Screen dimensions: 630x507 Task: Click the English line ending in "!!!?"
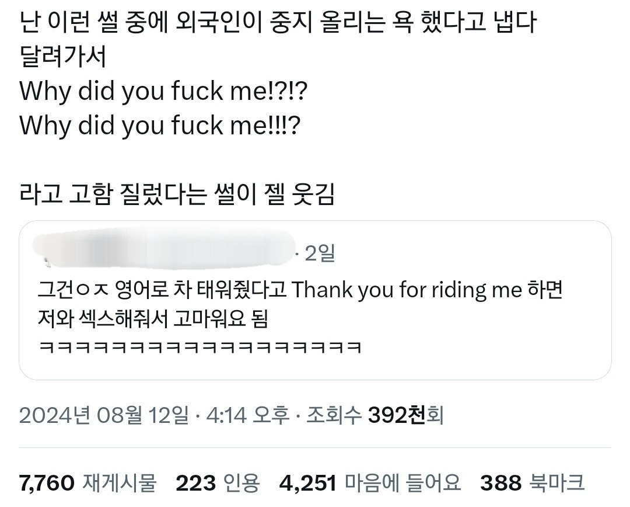[160, 125]
